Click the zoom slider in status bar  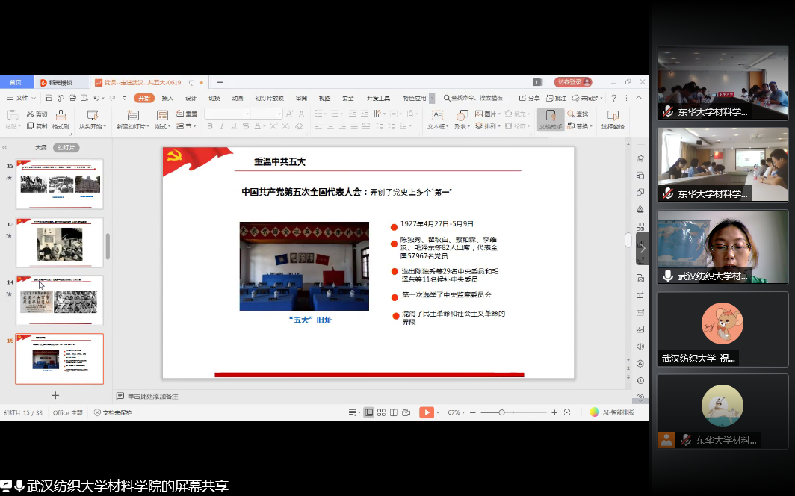501,412
